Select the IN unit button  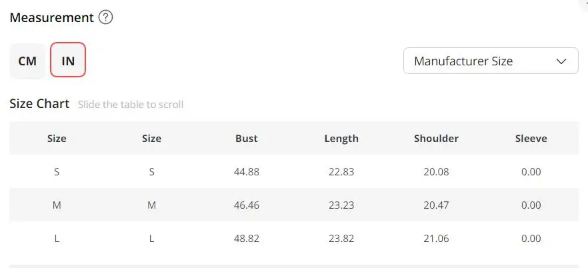pyautogui.click(x=68, y=59)
